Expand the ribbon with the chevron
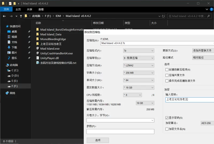The width and height of the screenshot is (214, 144). pos(207,9)
